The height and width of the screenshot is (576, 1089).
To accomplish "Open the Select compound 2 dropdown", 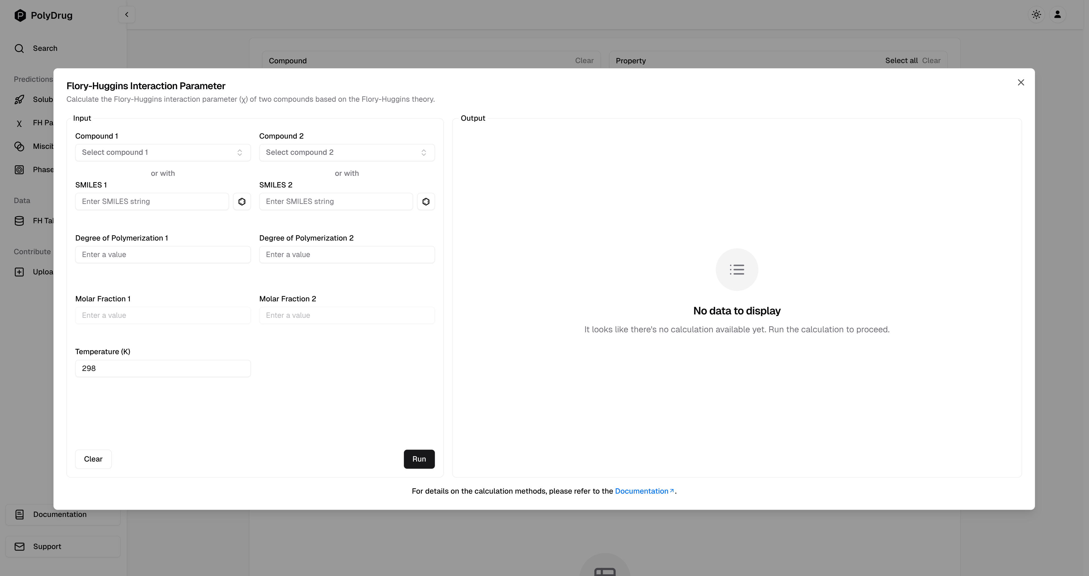I will pos(347,153).
